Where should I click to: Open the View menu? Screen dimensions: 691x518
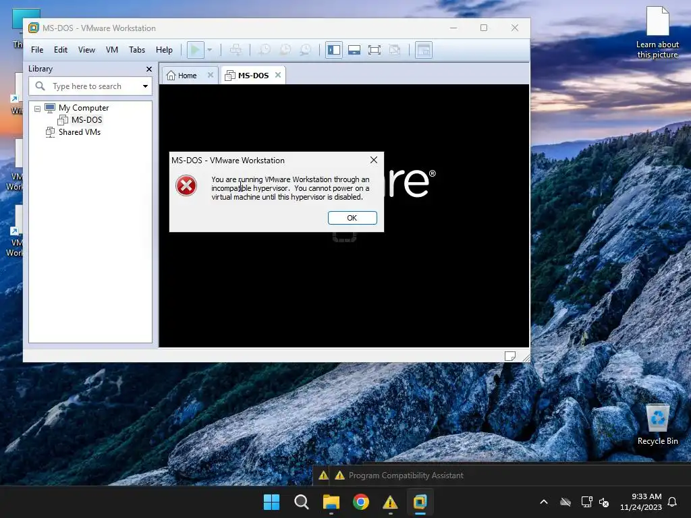pyautogui.click(x=86, y=50)
